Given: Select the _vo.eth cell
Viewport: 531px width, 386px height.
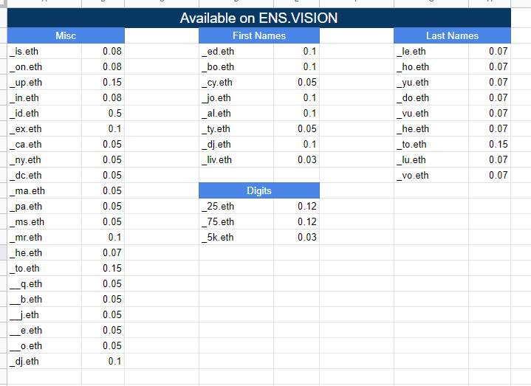Looking at the screenshot, I should point(431,175).
